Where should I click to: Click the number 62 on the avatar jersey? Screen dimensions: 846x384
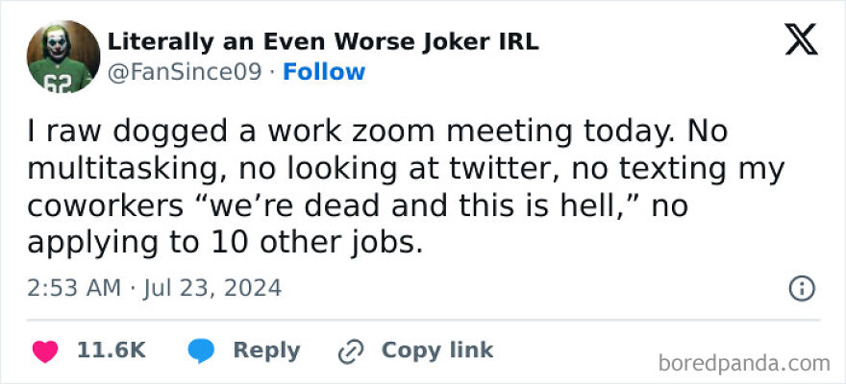(57, 83)
